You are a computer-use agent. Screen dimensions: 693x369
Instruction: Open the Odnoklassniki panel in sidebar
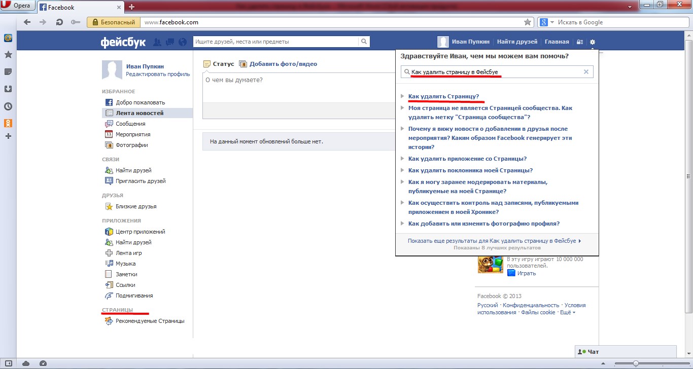pyautogui.click(x=8, y=123)
